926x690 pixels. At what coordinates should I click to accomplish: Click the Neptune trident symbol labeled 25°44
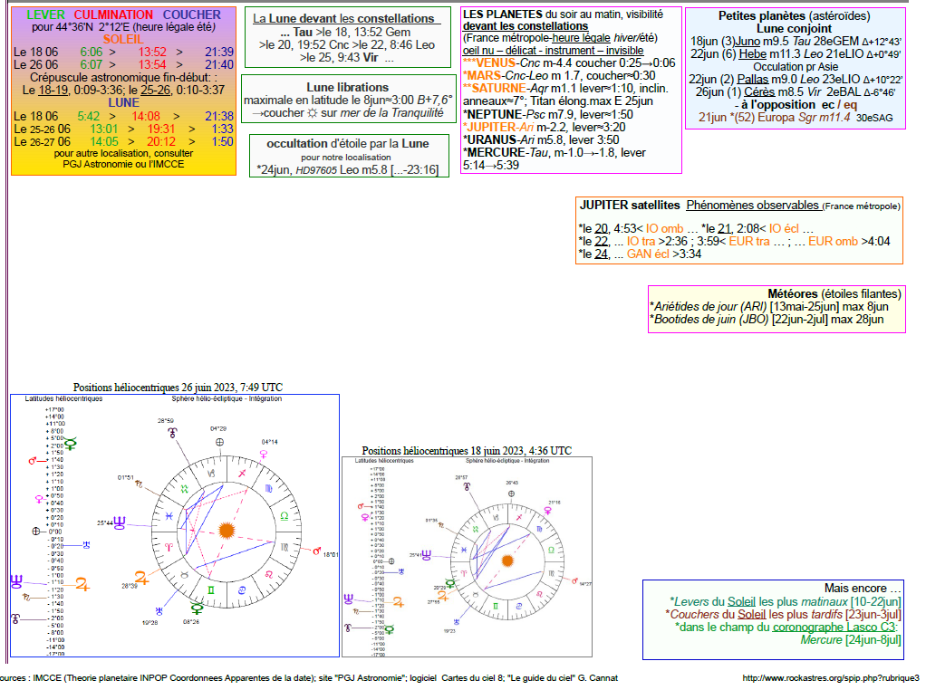point(120,522)
